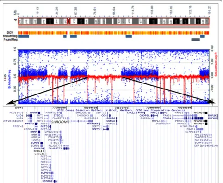223x183 pixels.
Task: Select the ANKRD56 gene label
Action: 93,124
